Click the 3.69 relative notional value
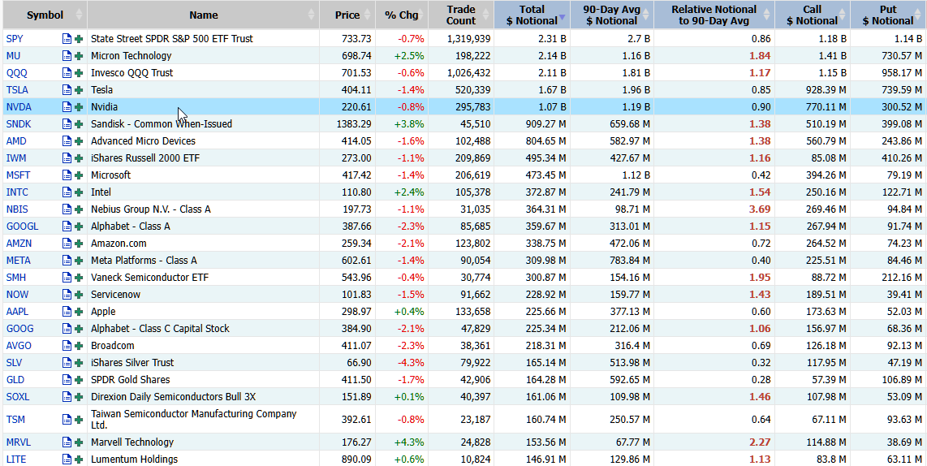Viewport: 927px width, 466px height. coord(760,209)
